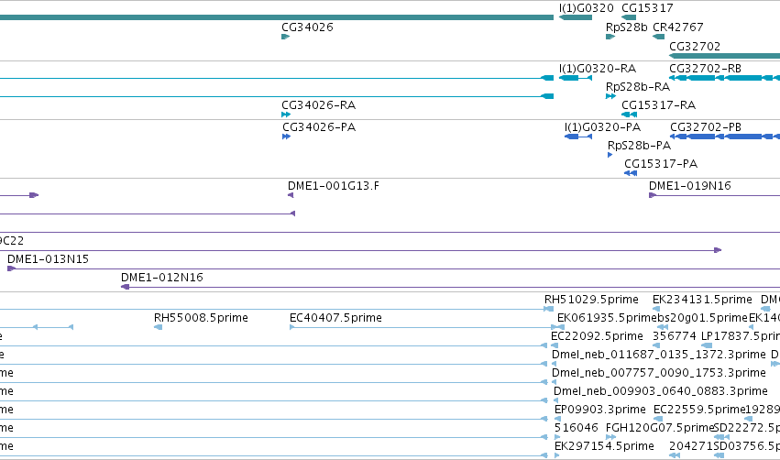
Task: Select the EP09903.3prime EST label
Action: click(x=600, y=410)
